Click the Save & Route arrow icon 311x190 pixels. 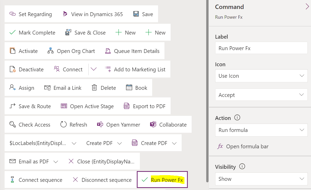pyautogui.click(x=13, y=106)
